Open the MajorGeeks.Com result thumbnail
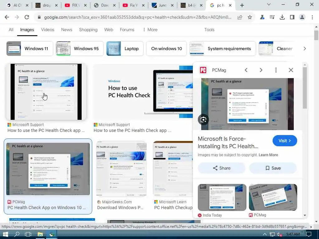 (121, 168)
